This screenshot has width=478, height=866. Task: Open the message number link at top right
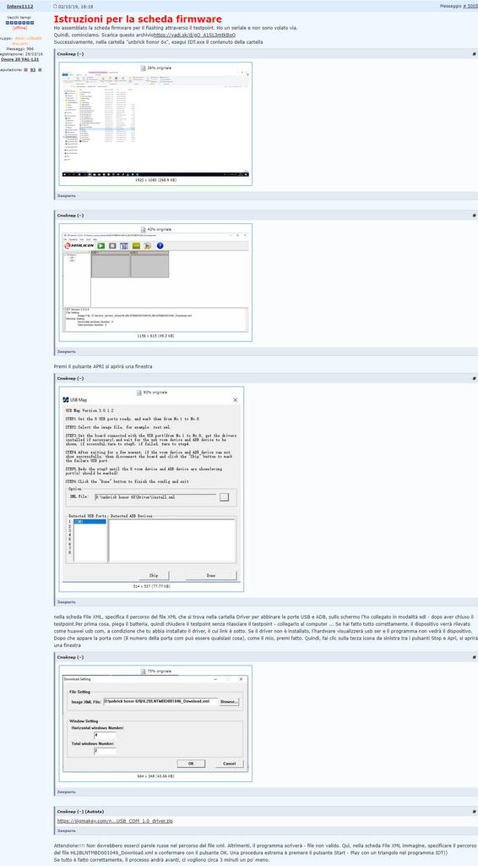click(x=472, y=6)
